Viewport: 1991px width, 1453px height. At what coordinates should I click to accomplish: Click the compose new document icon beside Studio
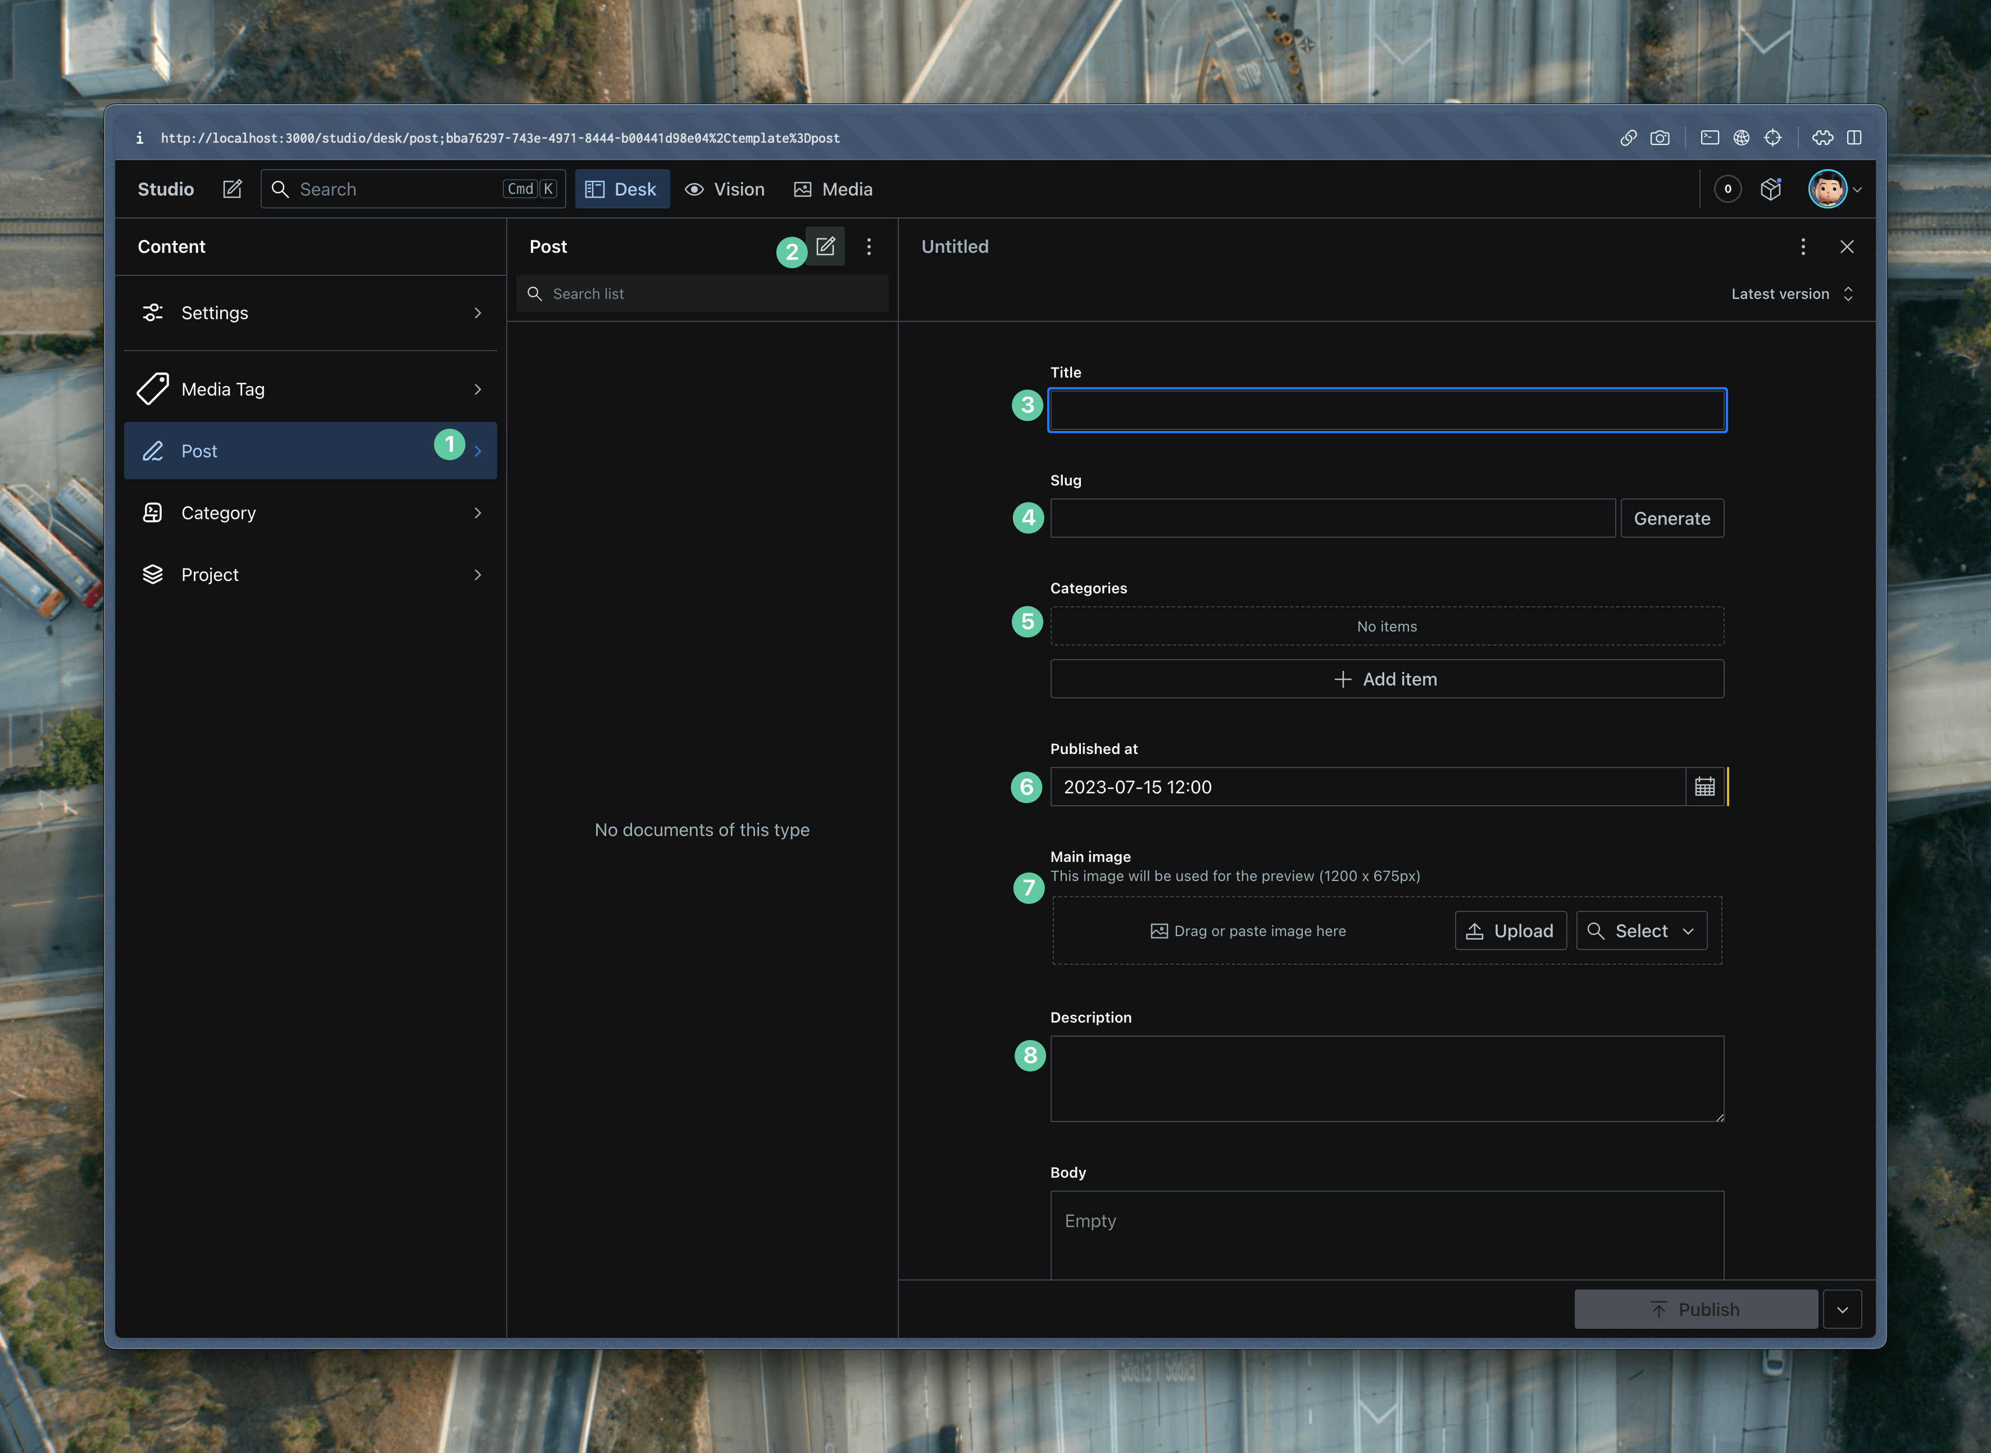[x=232, y=189]
